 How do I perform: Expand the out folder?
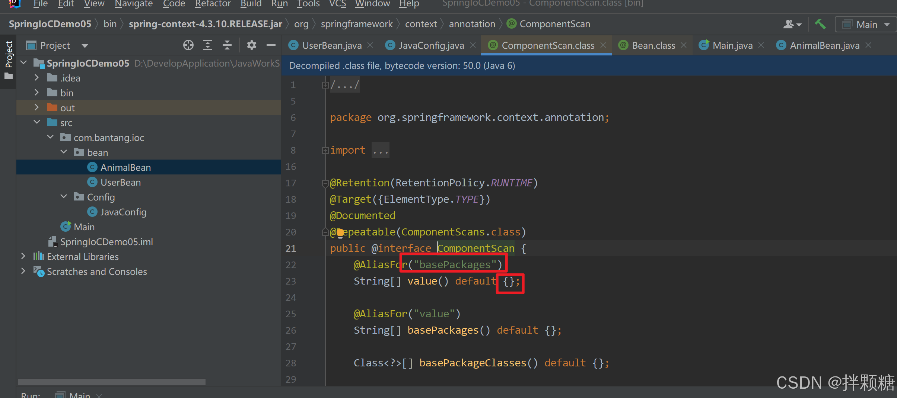pos(36,107)
